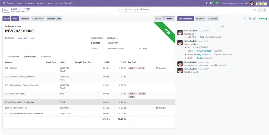
Task: Open attachments via the paperclip icon
Action: pyautogui.click(x=250, y=19)
